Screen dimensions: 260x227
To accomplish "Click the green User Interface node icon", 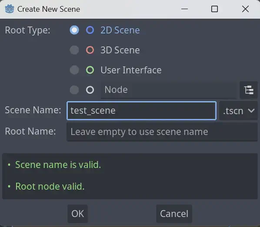I will (x=90, y=70).
